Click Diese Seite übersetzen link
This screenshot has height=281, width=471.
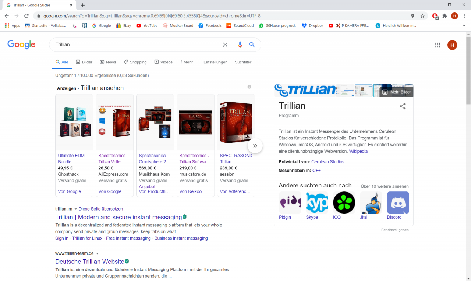point(101,209)
